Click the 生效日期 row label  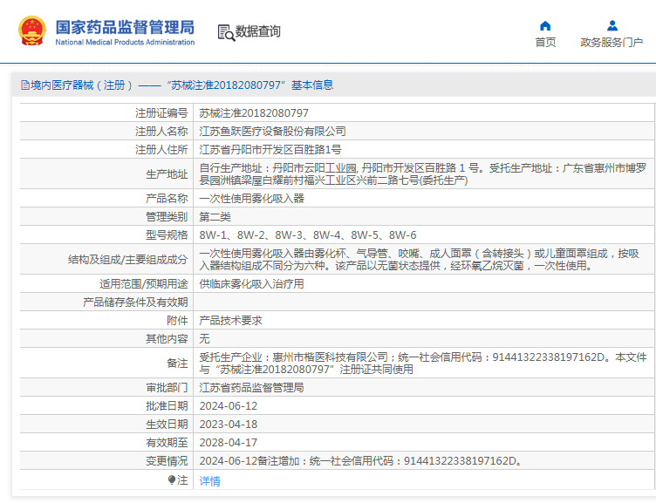tap(167, 425)
